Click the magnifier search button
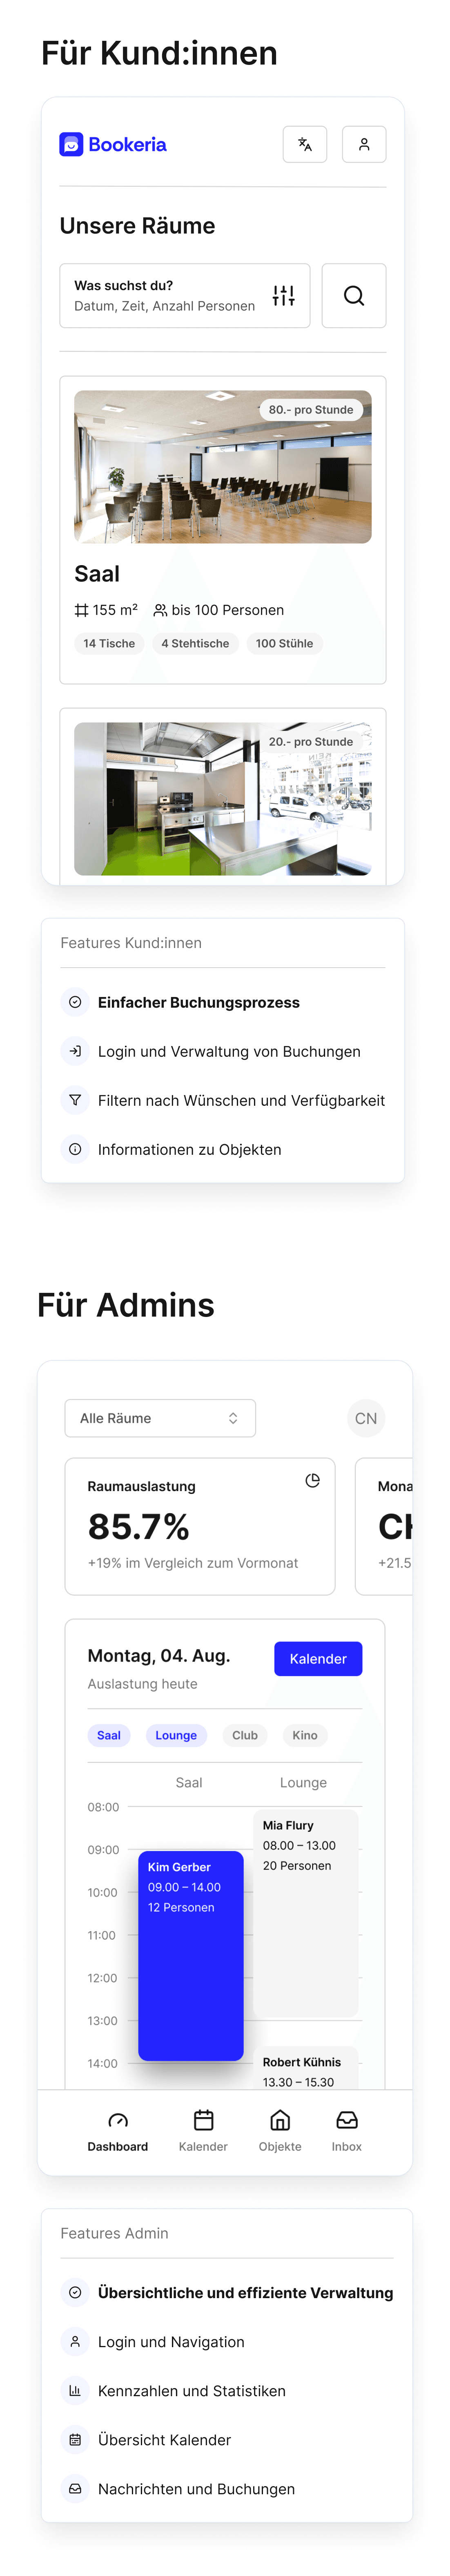This screenshot has width=450, height=2576. (354, 295)
